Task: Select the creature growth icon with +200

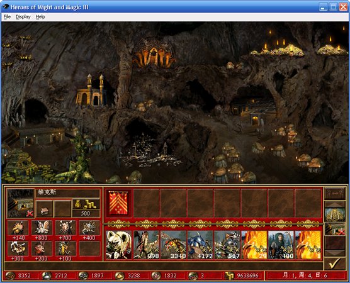Action: click(42, 248)
